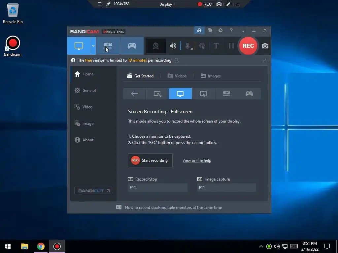Click camera icon on top recording bar

[219, 4]
